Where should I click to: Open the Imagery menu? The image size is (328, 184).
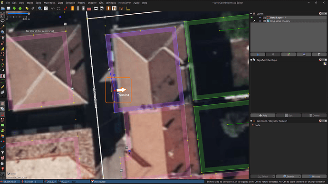click(92, 3)
